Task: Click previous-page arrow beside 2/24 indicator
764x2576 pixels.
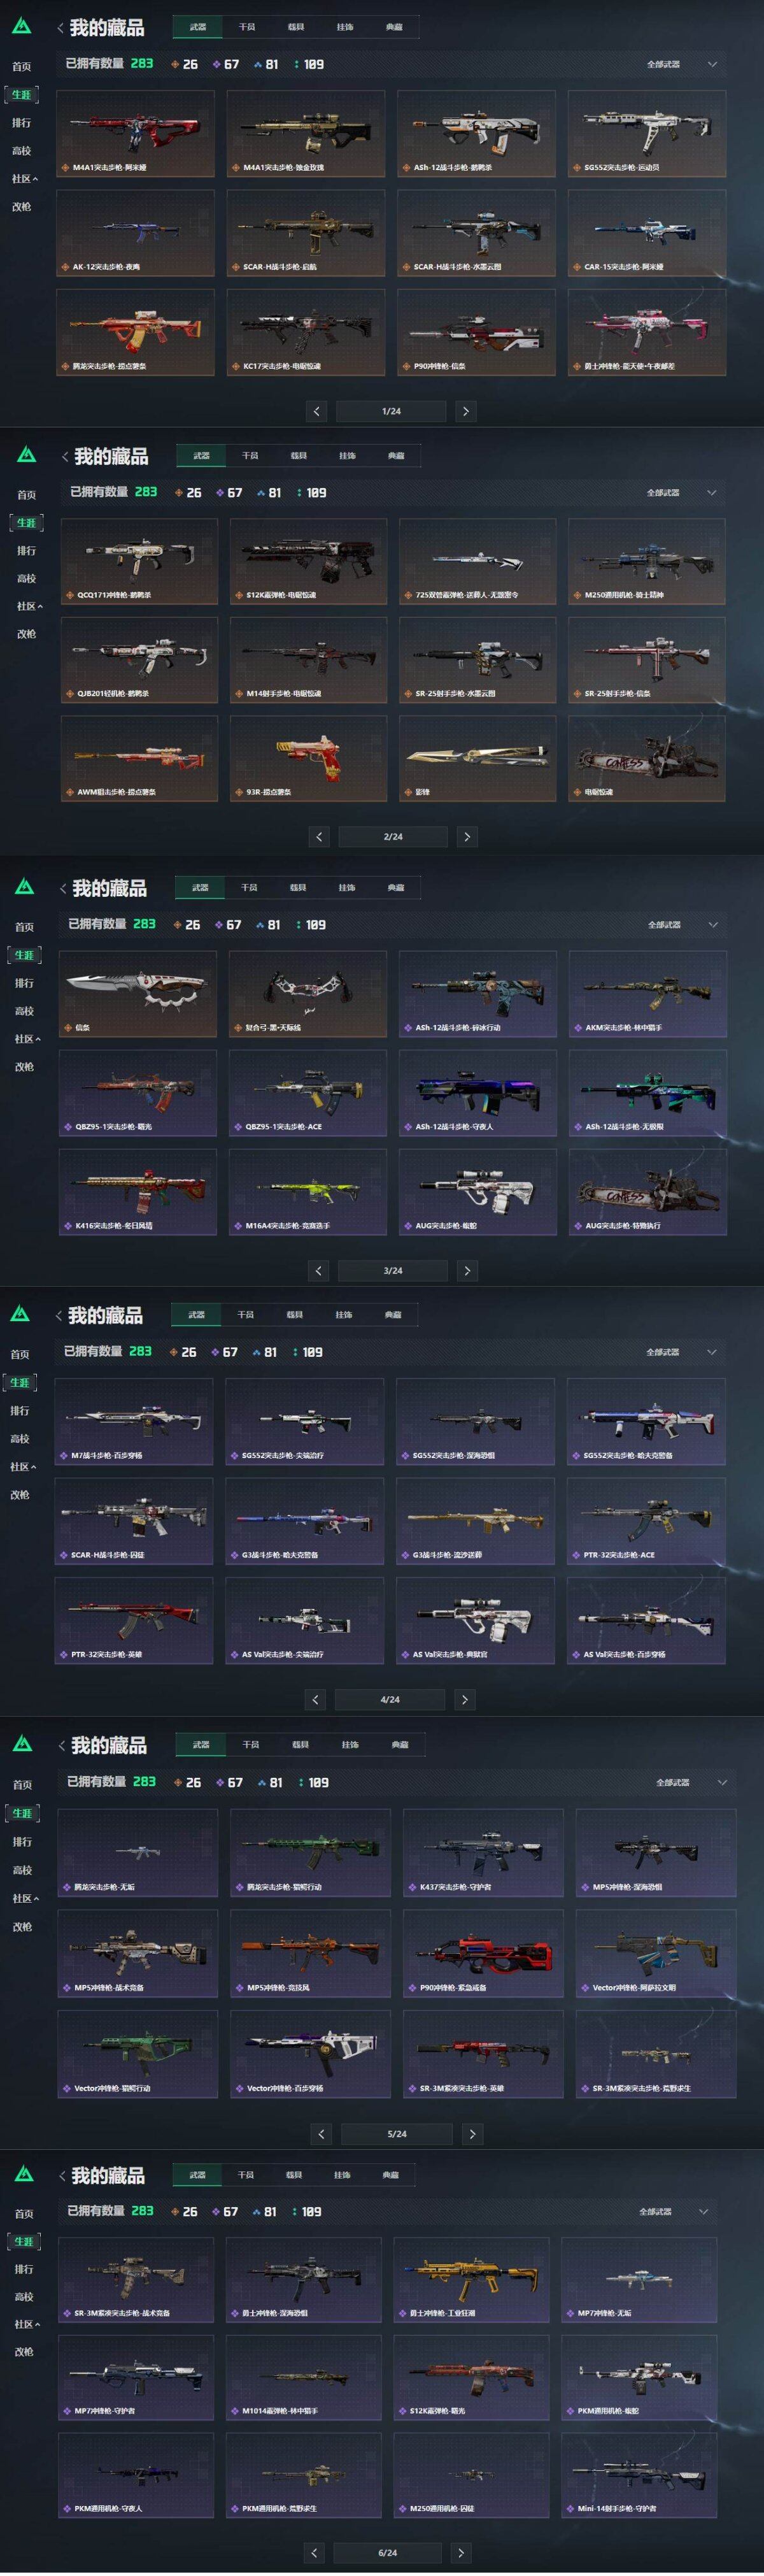Action: point(319,836)
